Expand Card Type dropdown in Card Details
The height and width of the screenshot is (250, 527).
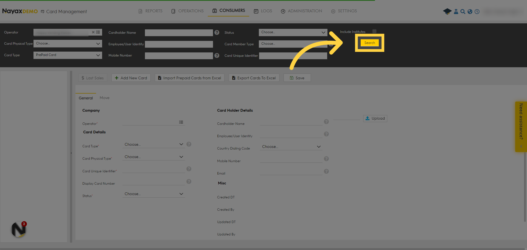click(153, 144)
